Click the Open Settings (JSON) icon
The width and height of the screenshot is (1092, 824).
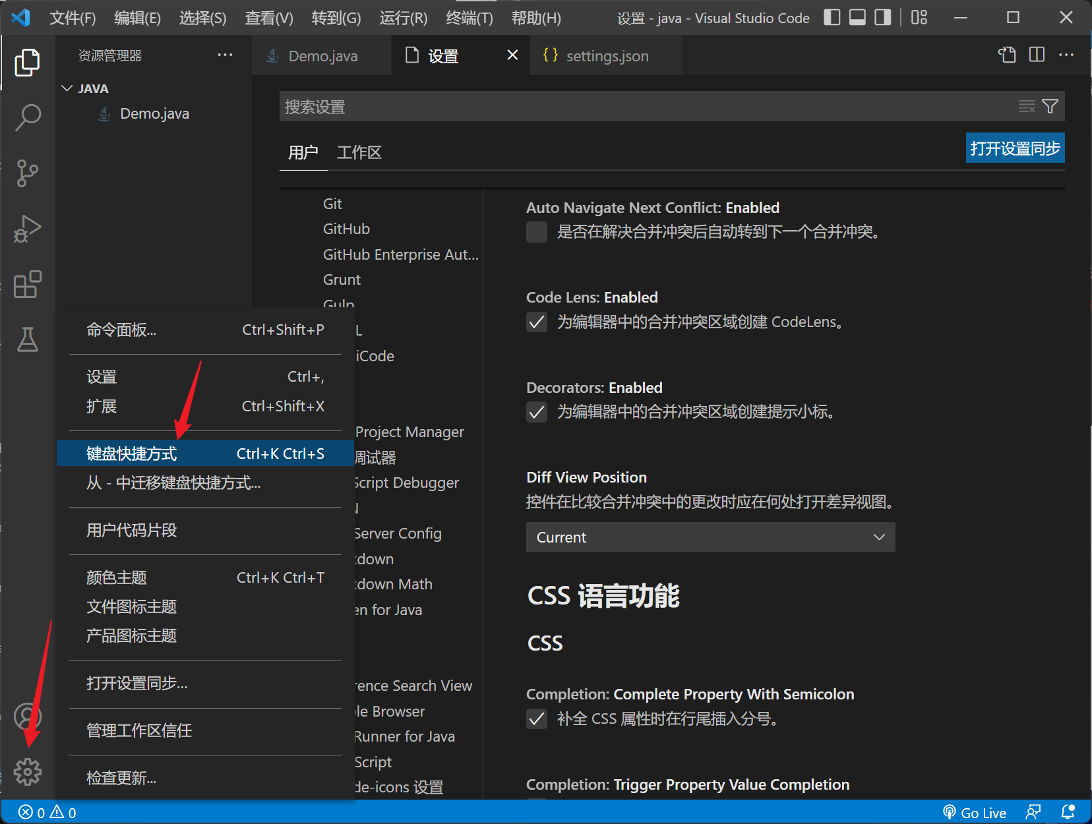pos(1007,55)
